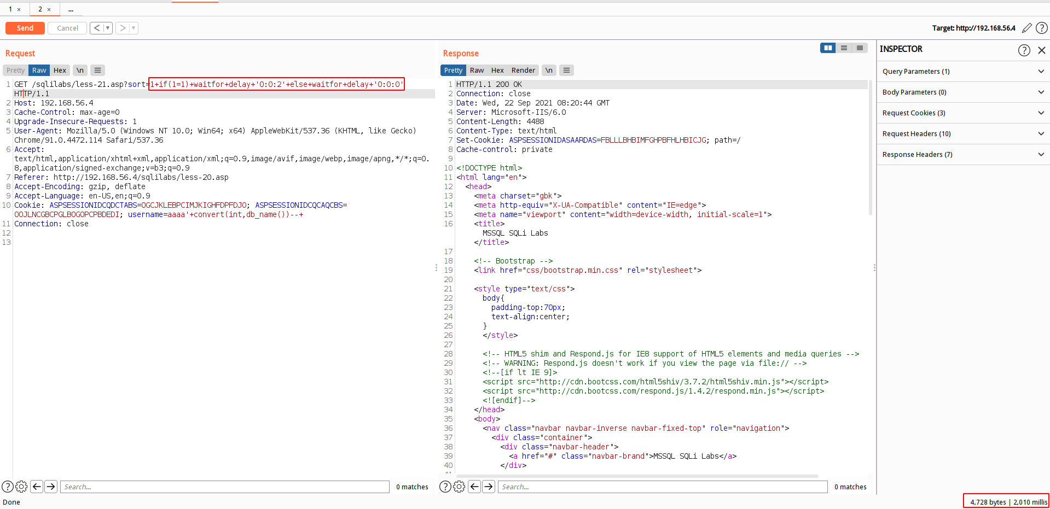Image resolution: width=1050 pixels, height=509 pixels.
Task: Click the 'Host: 192.168.56.4' header line
Action: pyautogui.click(x=54, y=103)
